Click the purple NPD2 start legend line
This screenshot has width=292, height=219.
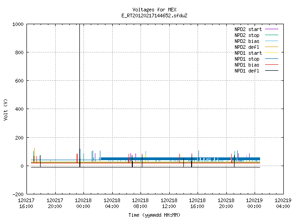pyautogui.click(x=271, y=29)
